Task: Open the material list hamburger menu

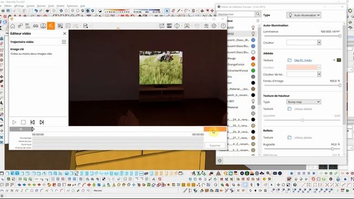Action: (258, 21)
